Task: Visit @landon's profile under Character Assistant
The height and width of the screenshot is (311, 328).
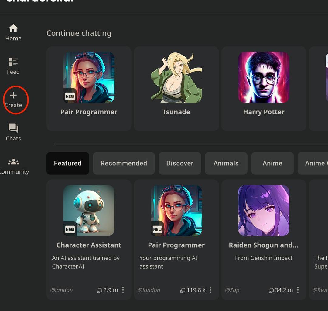Action: pyautogui.click(x=61, y=290)
